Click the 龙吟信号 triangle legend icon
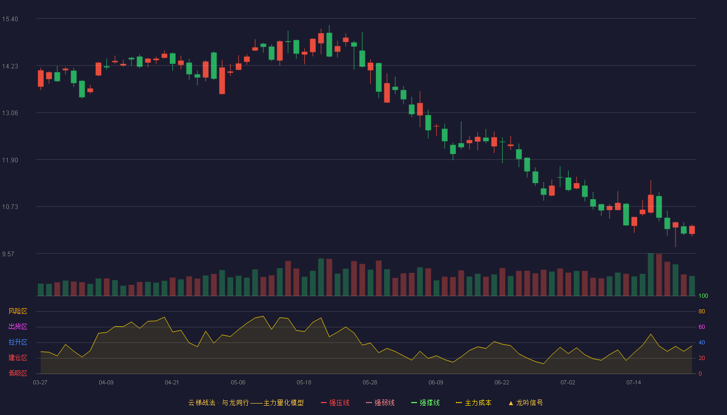The image size is (727, 415). 511,403
